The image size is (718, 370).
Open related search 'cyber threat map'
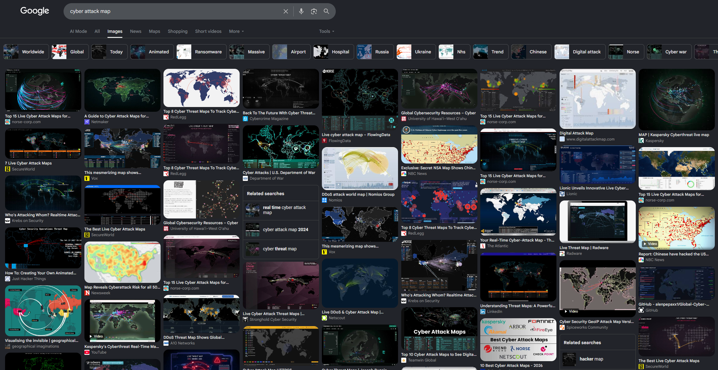[281, 249]
